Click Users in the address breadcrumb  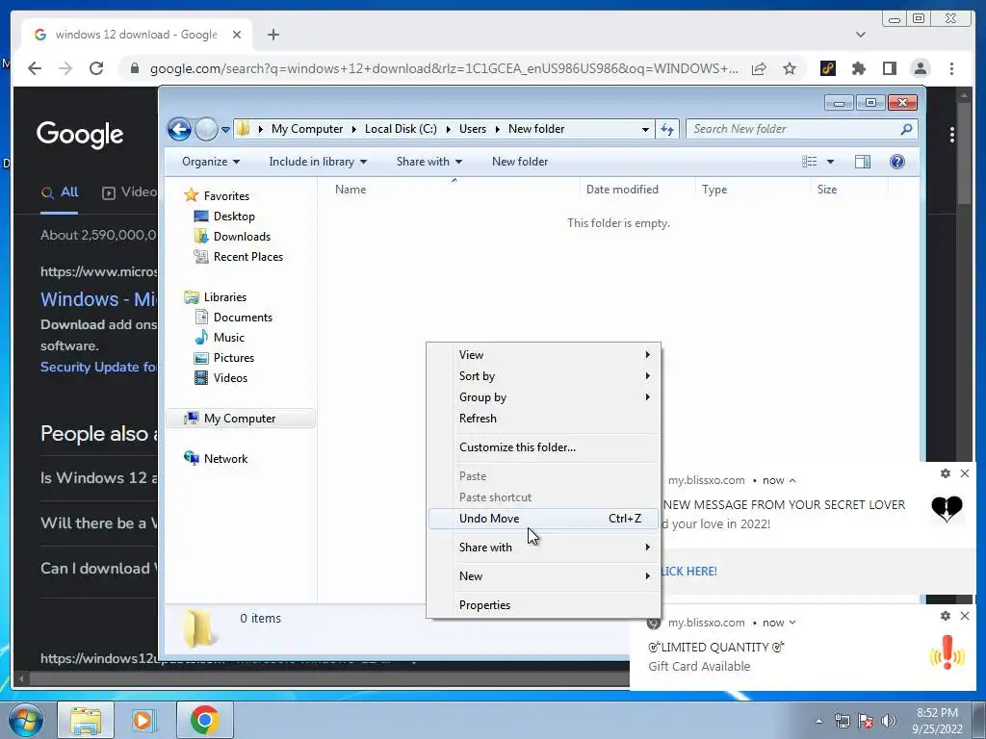pos(472,129)
